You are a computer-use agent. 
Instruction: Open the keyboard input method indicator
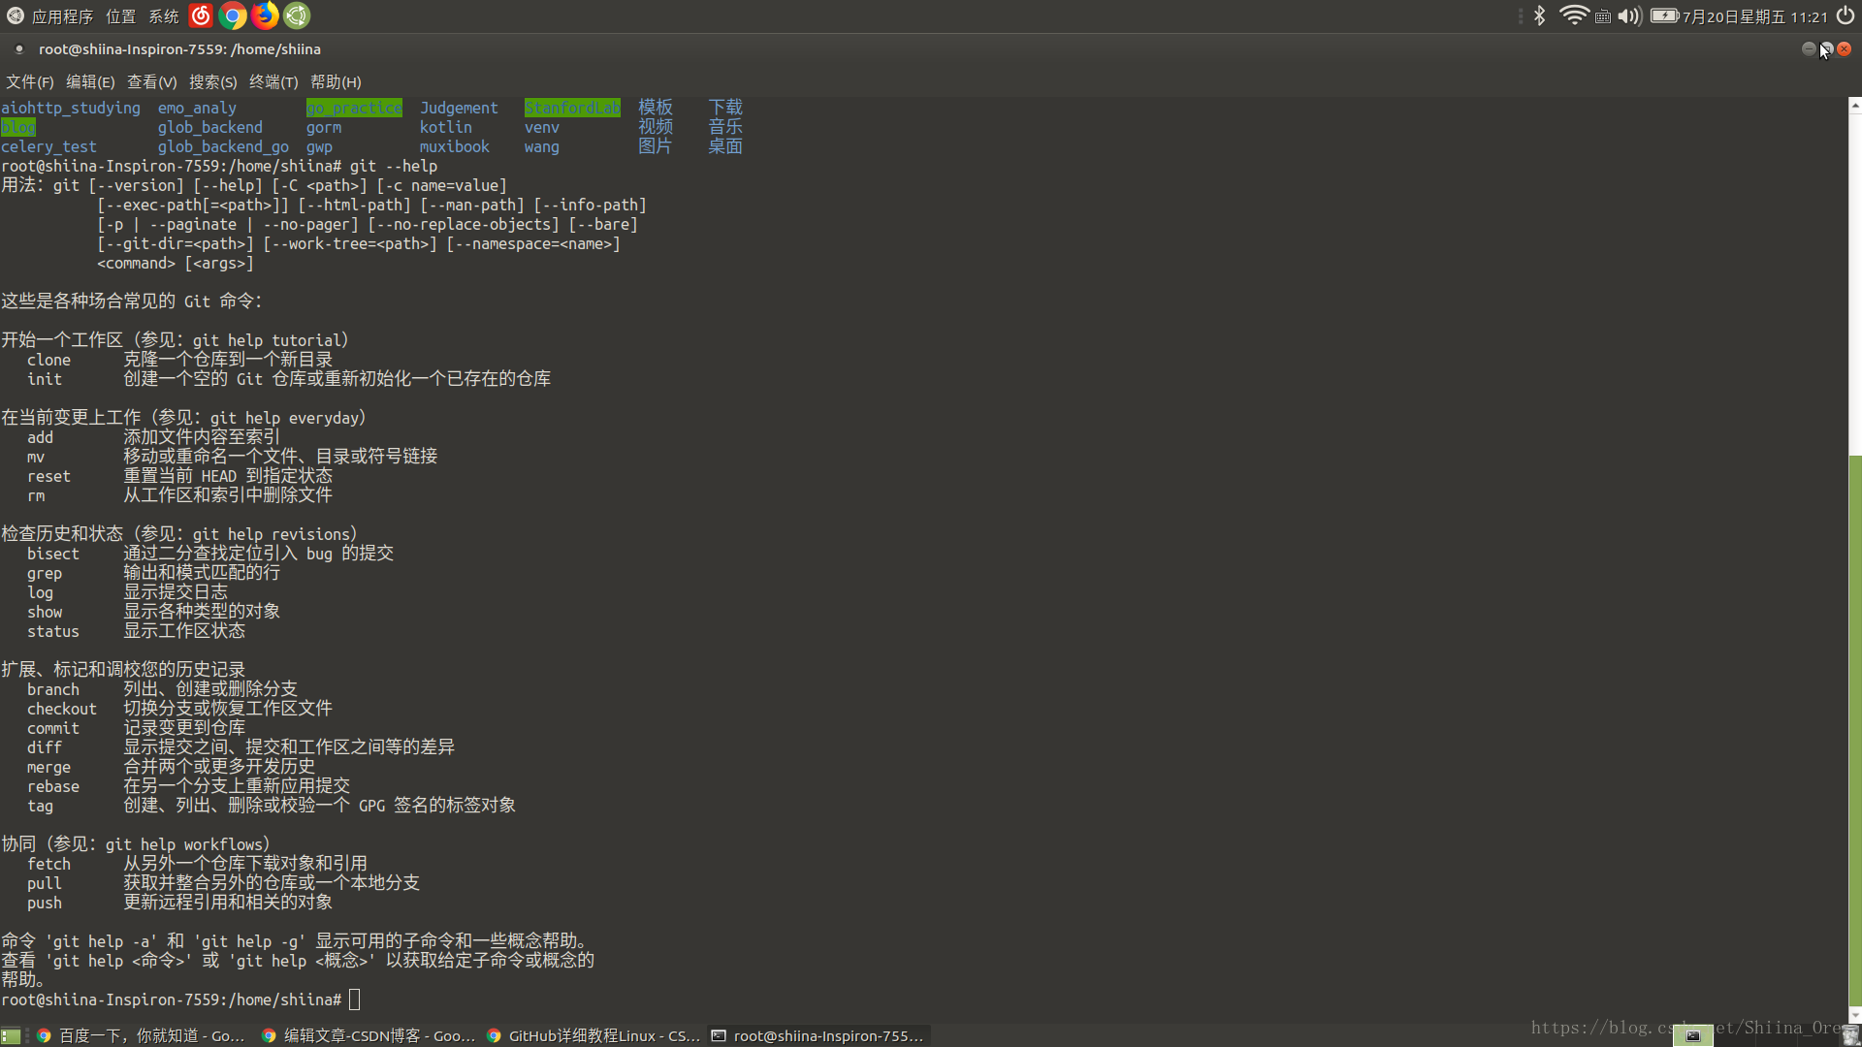(x=1603, y=16)
